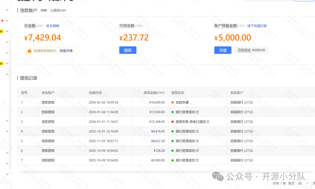Click the ¥13,500.00 withdrawal amount
The image size is (315, 189).
[x=157, y=112]
